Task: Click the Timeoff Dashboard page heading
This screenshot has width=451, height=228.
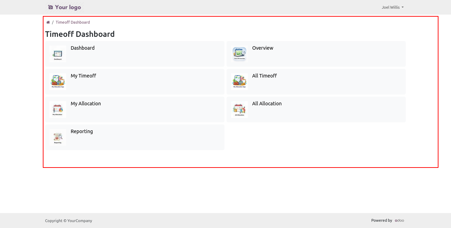Action: [x=80, y=34]
